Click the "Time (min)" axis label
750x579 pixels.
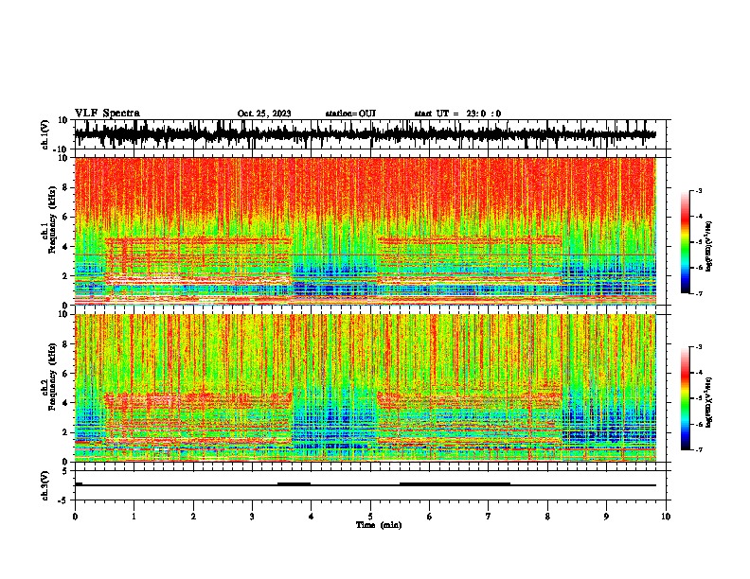pyautogui.click(x=379, y=525)
